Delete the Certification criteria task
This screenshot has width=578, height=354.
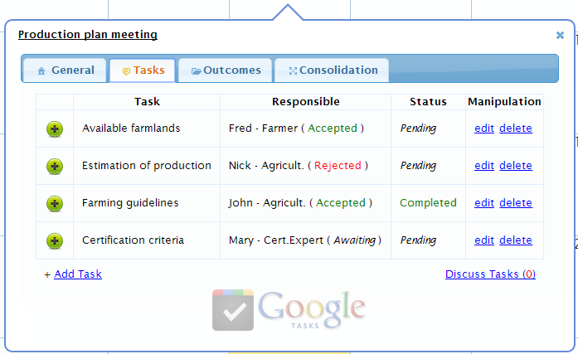[516, 240]
